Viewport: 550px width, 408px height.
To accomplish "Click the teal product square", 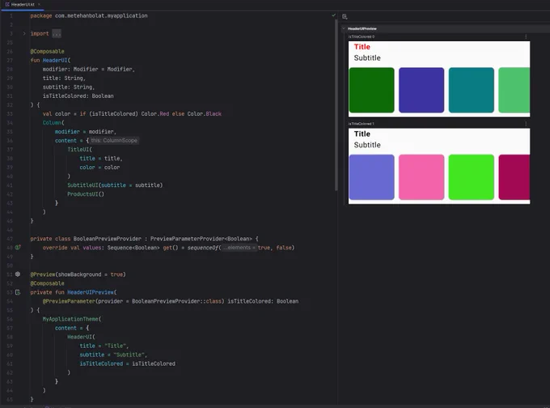I will (x=471, y=90).
